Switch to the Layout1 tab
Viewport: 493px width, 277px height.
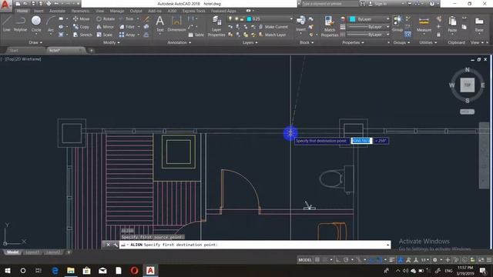32,252
